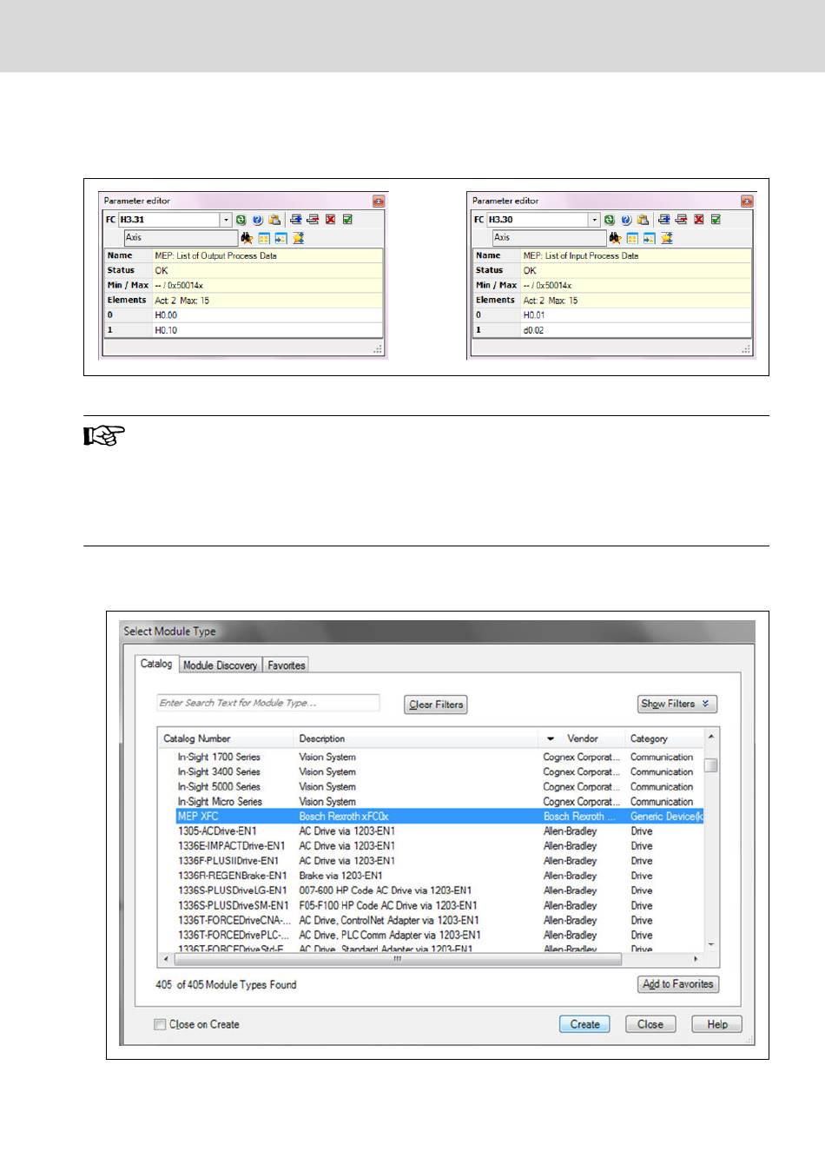Click element 1 value H0.10 in H3.31 editor
The width and height of the screenshot is (825, 1171).
pos(267,330)
